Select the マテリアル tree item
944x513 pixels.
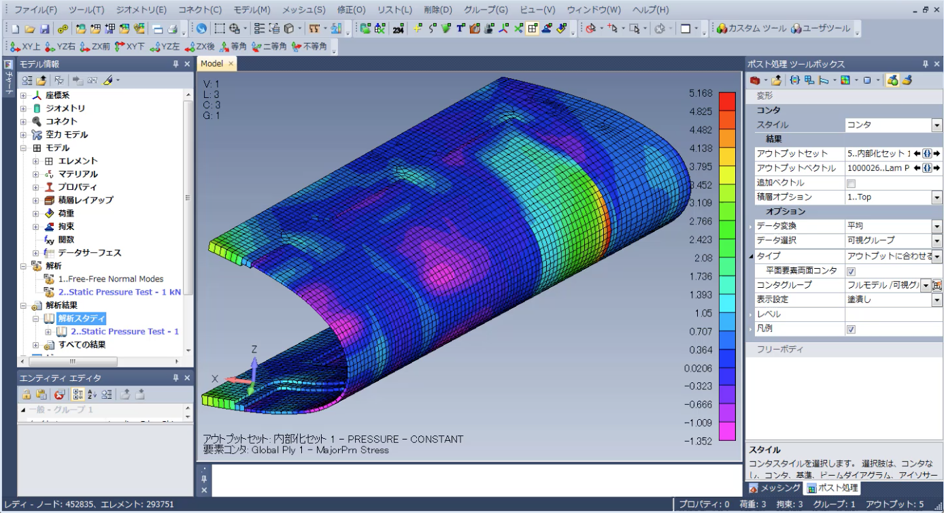[x=78, y=174]
